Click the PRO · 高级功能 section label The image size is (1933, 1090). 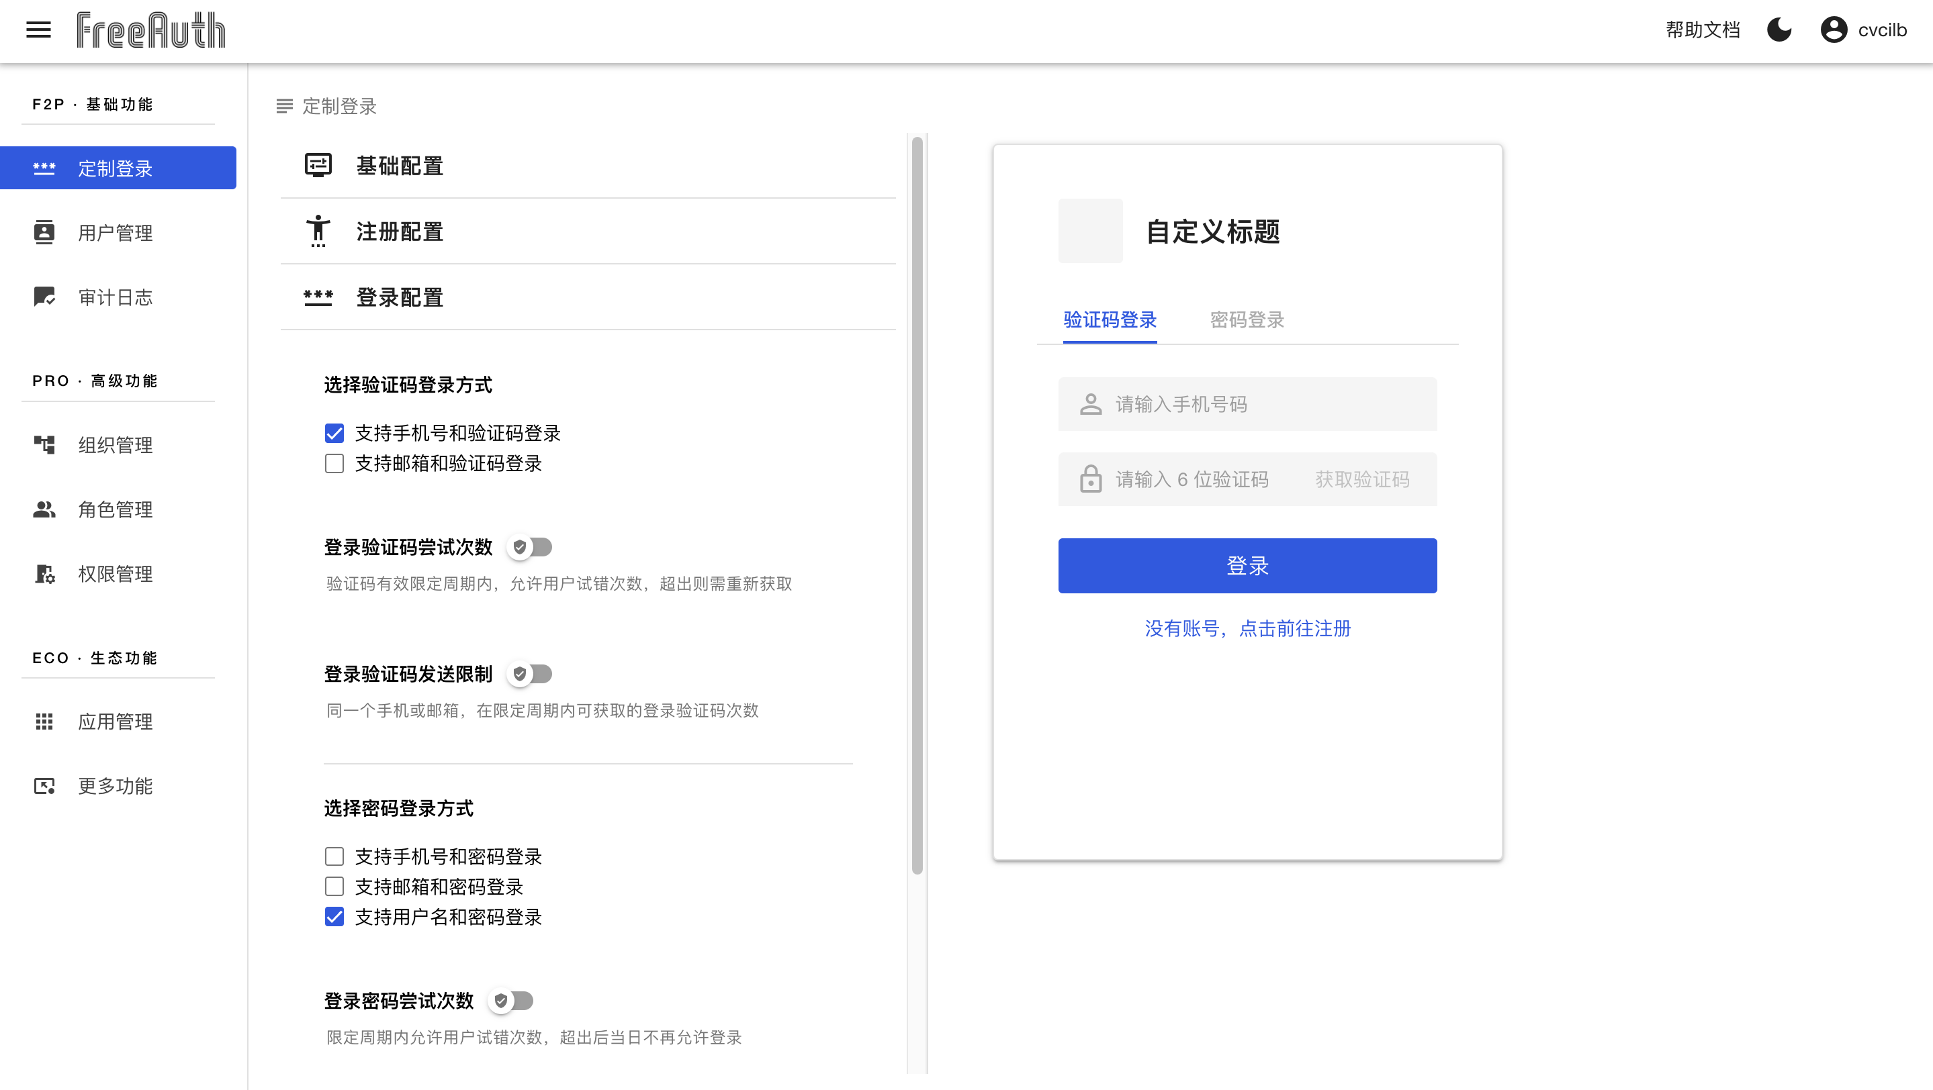click(95, 381)
